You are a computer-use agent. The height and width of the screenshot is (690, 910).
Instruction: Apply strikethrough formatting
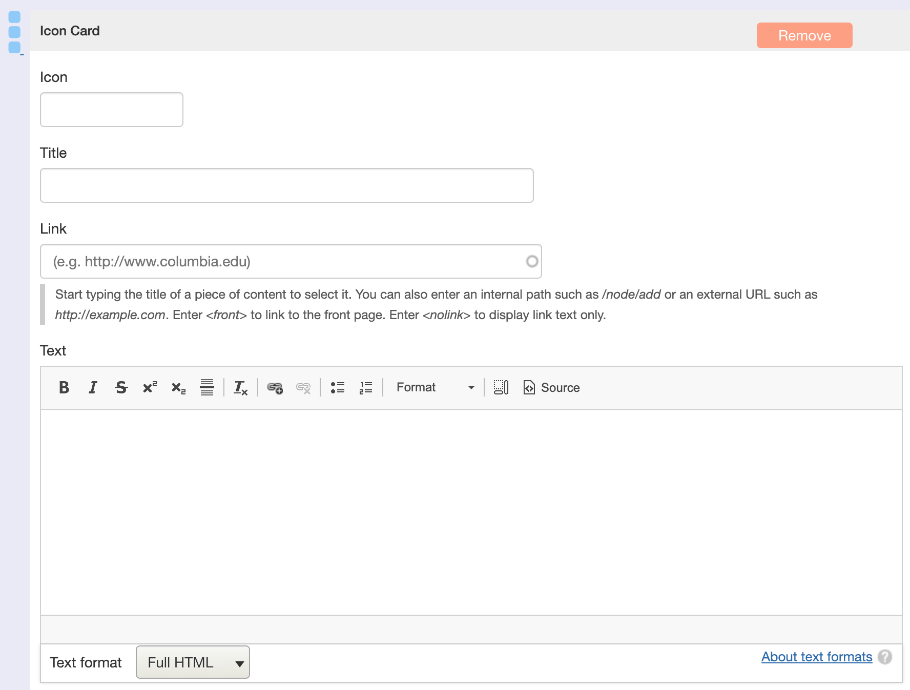121,388
